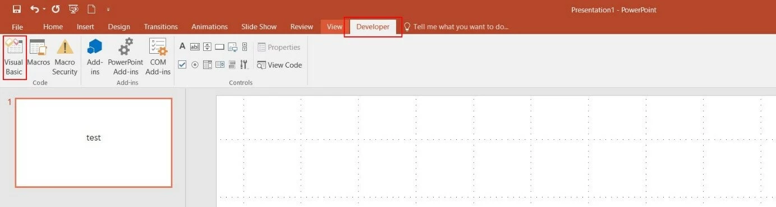Insert an Image control

coord(232,47)
